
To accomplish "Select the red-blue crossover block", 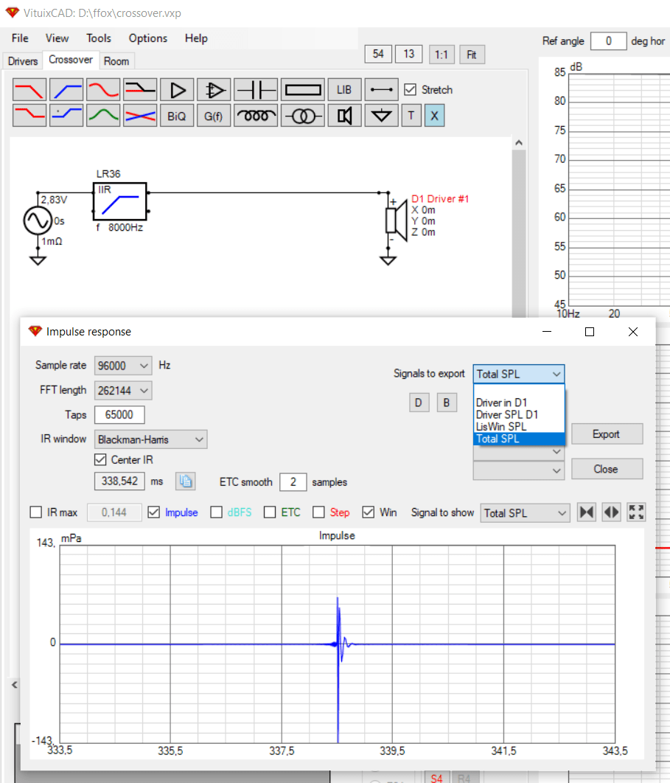I will pyautogui.click(x=140, y=116).
